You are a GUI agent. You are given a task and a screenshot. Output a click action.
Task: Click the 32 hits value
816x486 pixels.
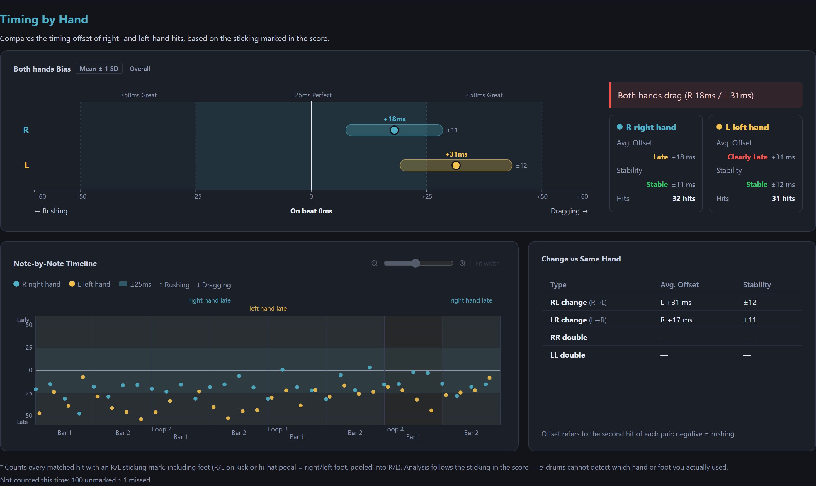click(x=684, y=198)
